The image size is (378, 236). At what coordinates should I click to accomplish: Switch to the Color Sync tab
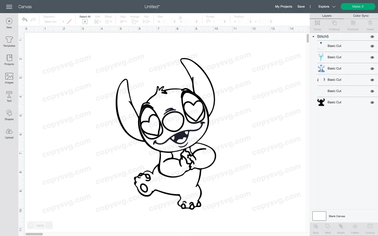coord(361,16)
